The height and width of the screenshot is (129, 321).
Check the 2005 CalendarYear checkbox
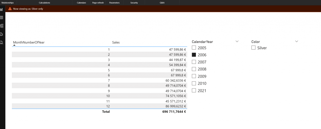[x=194, y=48]
